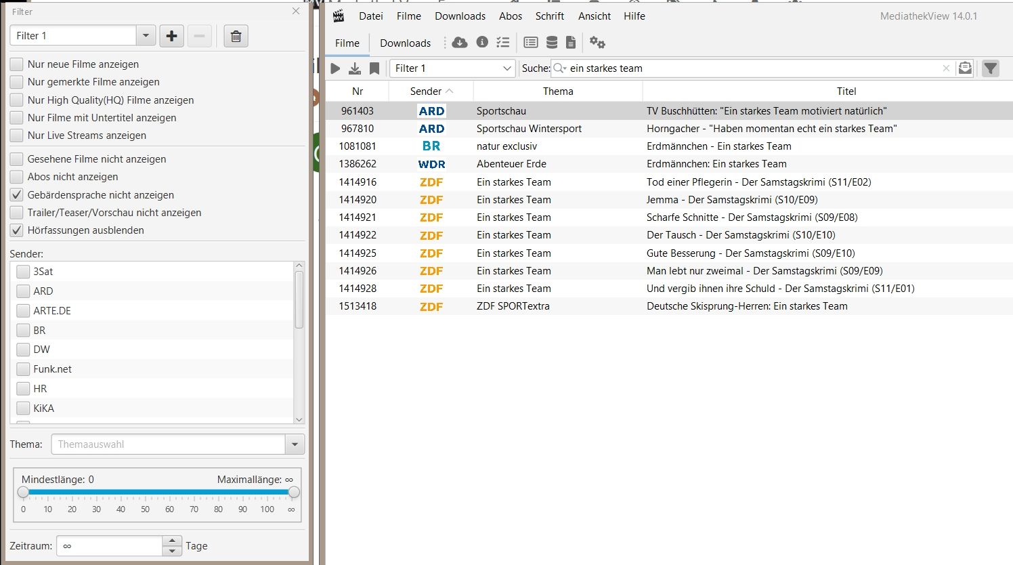Viewport: 1013px width, 565px height.
Task: Download selected film
Action: (x=355, y=68)
